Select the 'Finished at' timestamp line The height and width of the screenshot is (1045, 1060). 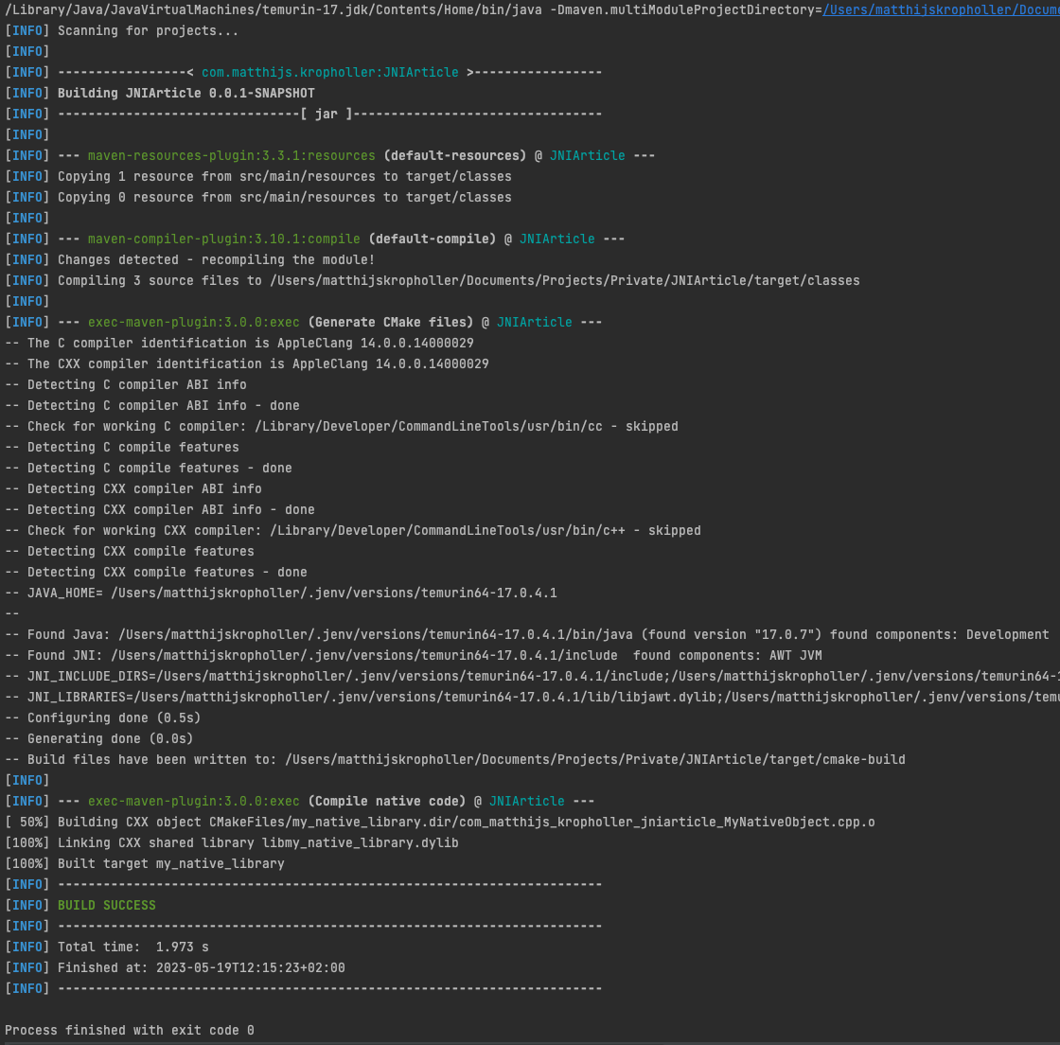pos(201,967)
